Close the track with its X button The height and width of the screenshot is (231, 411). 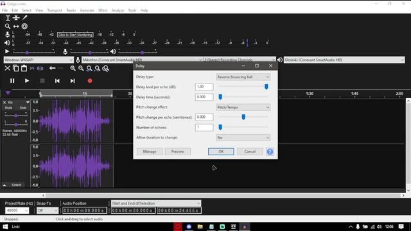[4, 103]
